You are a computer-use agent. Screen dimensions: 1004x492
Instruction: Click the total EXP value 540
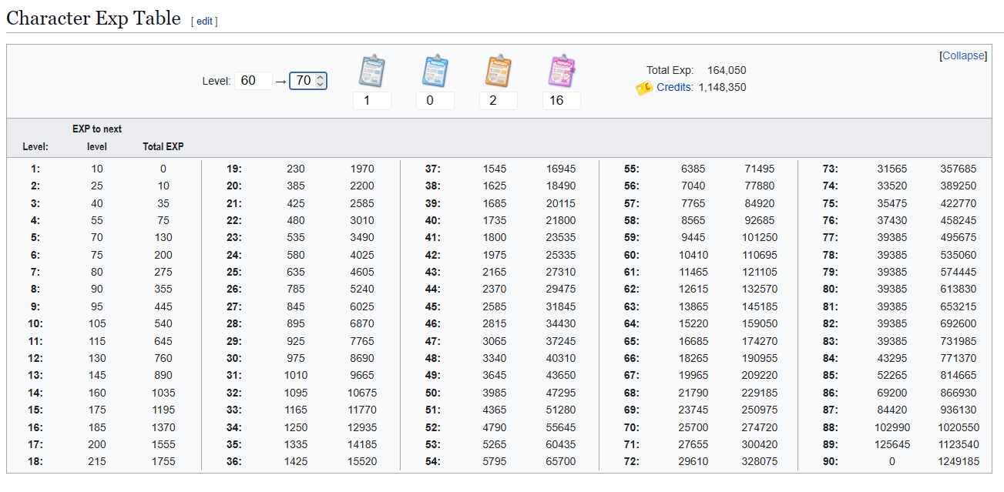[163, 324]
